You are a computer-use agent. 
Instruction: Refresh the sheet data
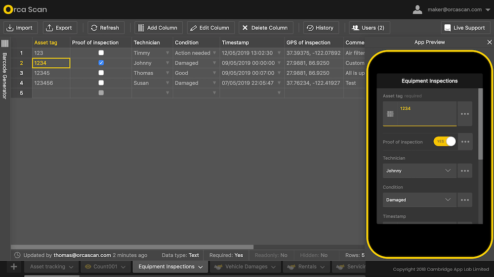coord(104,28)
